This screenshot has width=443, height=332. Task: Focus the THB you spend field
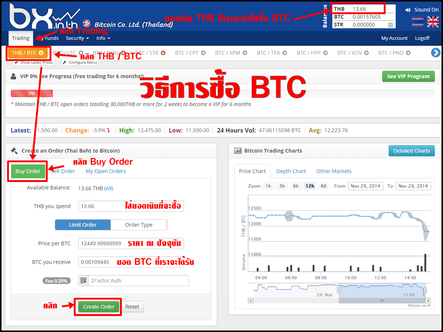tap(131, 206)
